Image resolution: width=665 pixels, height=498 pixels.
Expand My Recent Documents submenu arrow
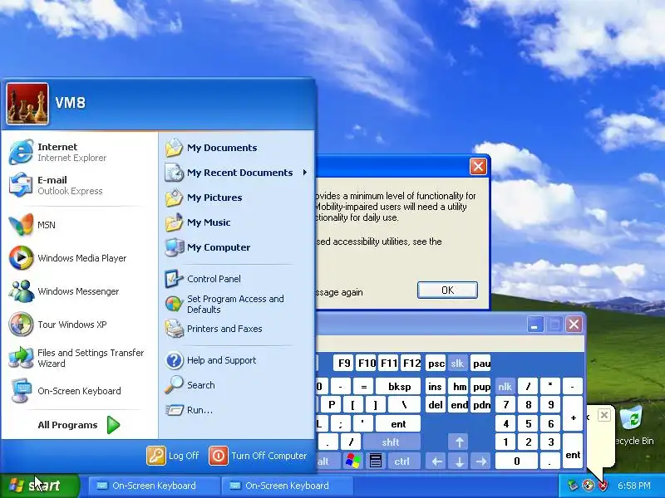pos(304,173)
